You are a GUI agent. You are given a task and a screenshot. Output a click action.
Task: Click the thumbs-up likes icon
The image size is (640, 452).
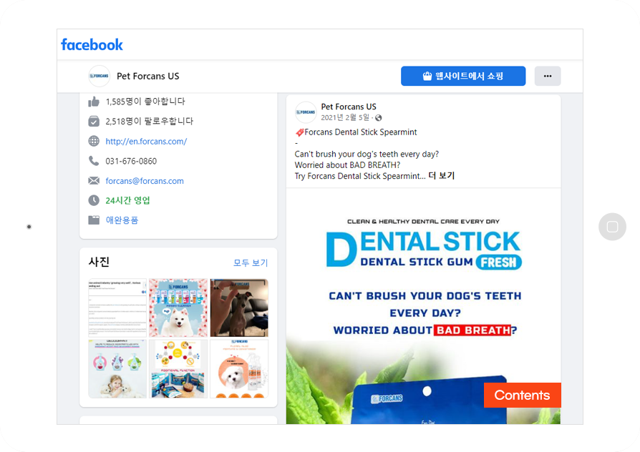[94, 101]
